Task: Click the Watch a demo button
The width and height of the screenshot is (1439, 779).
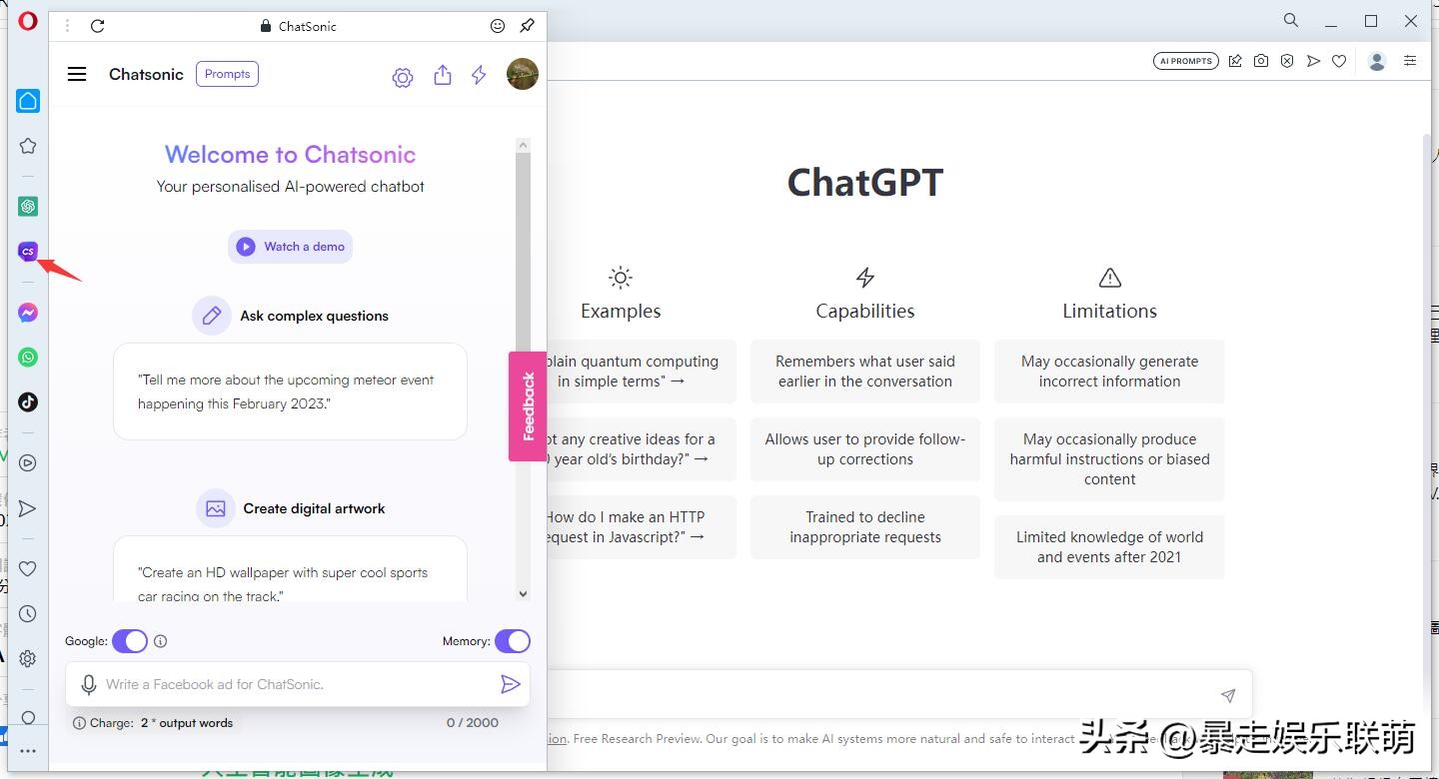Action: 290,246
